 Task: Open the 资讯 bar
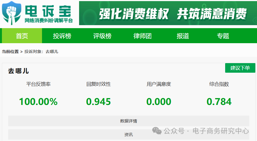pyautogui.click(x=129, y=134)
